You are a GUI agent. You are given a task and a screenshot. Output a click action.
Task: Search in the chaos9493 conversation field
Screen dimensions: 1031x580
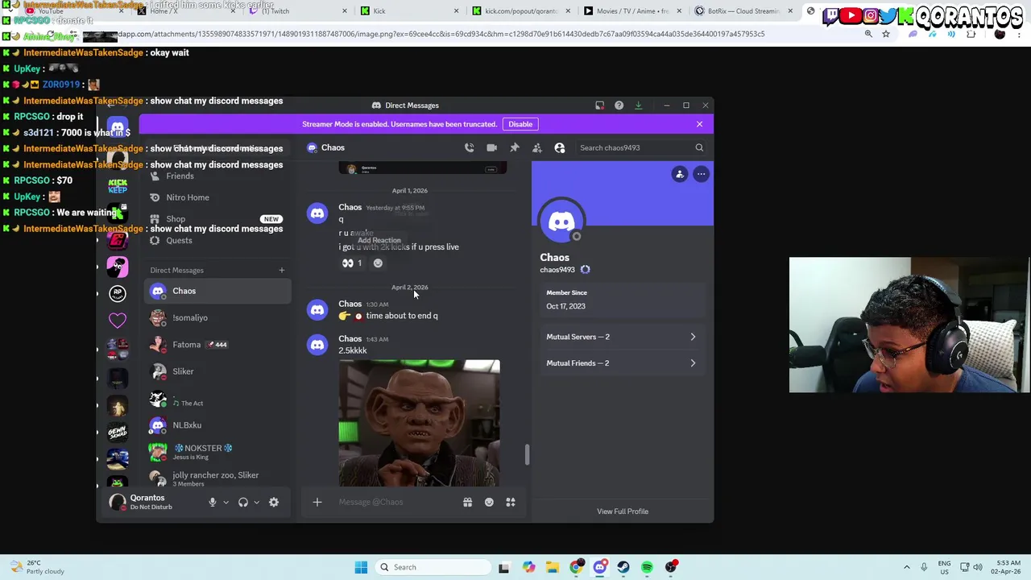641,147
